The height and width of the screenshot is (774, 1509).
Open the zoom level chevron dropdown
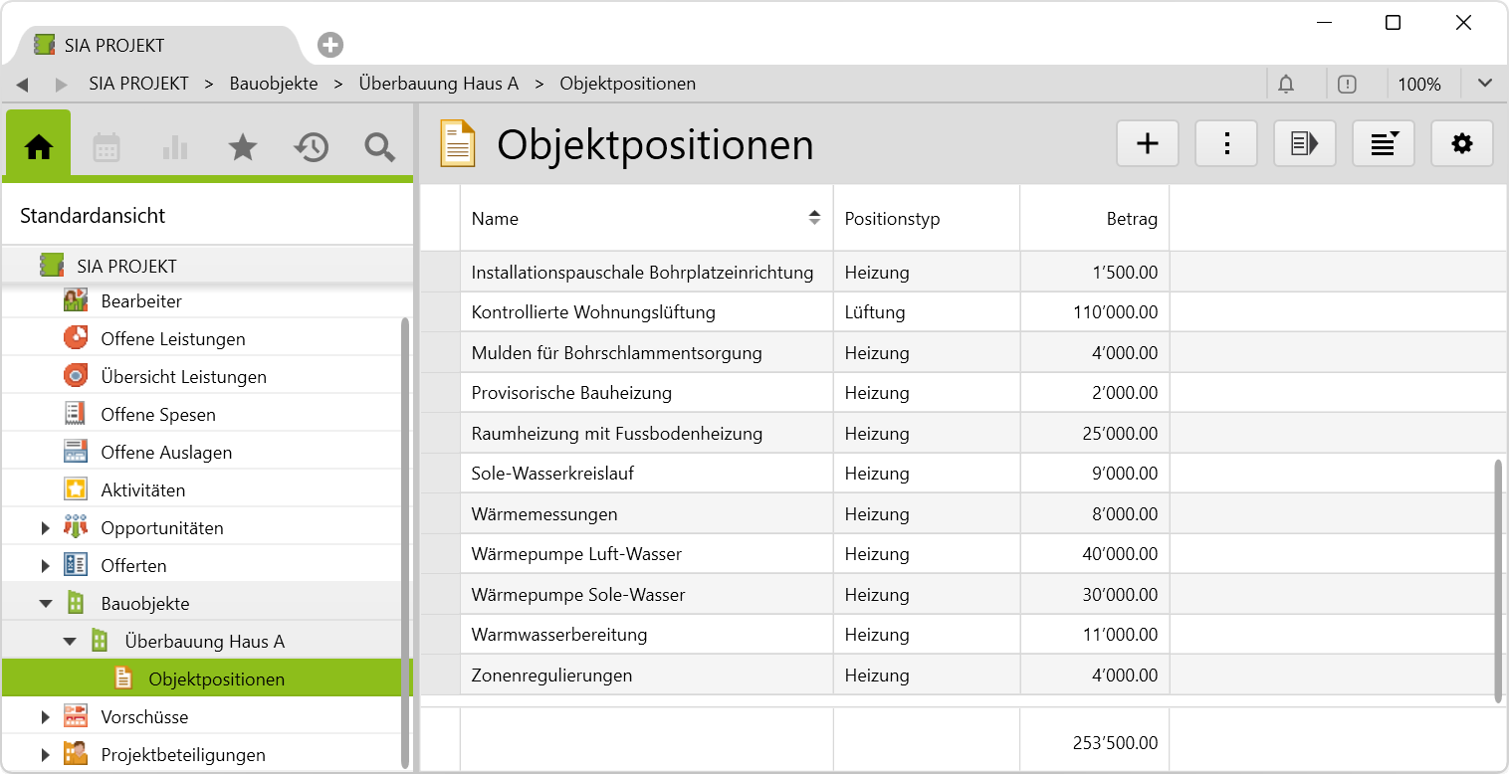tap(1484, 84)
